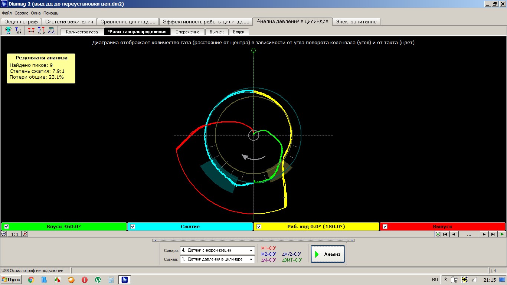
Task: Step to previous record arrow
Action: click(x=454, y=234)
